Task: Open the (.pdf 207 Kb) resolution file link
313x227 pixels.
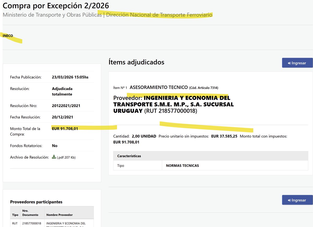Action: [66, 157]
